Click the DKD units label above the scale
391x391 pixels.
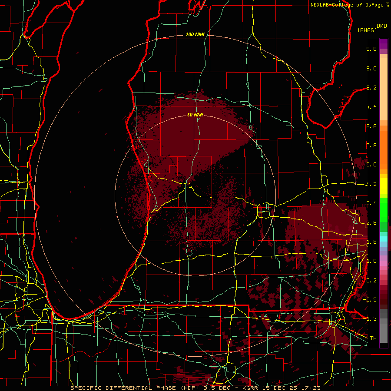click(382, 26)
